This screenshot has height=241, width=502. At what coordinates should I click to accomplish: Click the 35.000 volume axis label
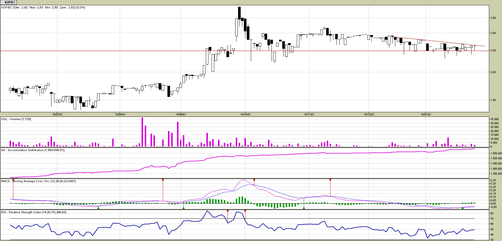point(494,119)
